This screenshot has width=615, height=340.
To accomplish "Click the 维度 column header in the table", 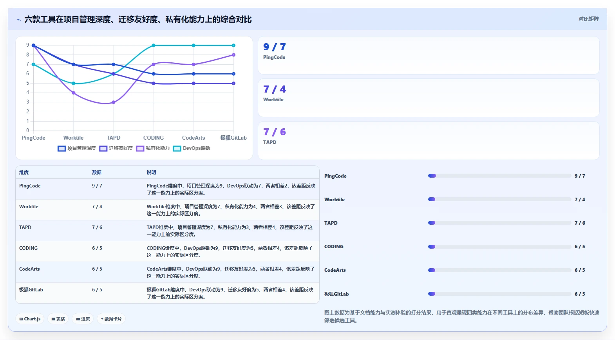I will tap(24, 173).
